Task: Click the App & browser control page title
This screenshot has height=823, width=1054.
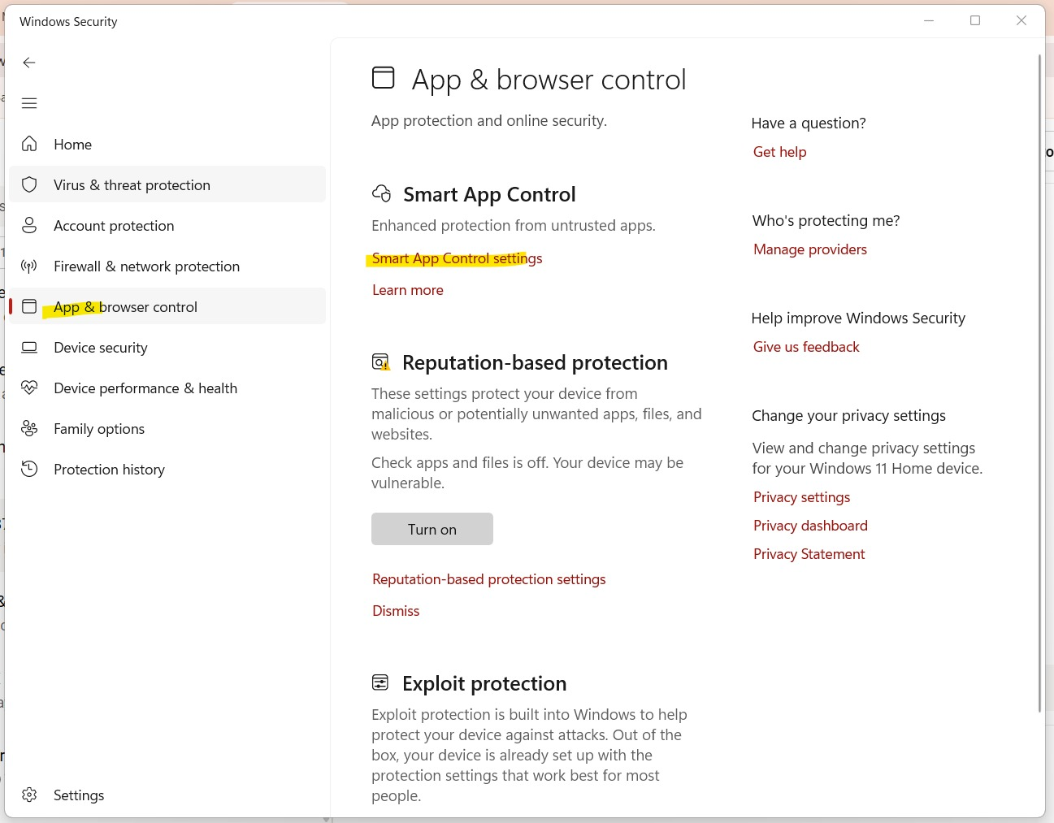Action: pyautogui.click(x=549, y=80)
